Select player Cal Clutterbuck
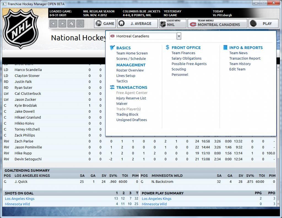The height and width of the screenshot is (218, 282). pos(28,93)
